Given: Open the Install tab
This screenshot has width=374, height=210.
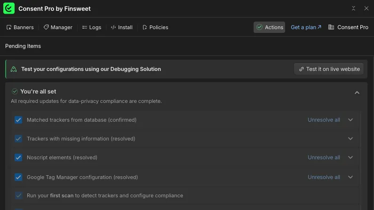Looking at the screenshot, I should (x=122, y=27).
